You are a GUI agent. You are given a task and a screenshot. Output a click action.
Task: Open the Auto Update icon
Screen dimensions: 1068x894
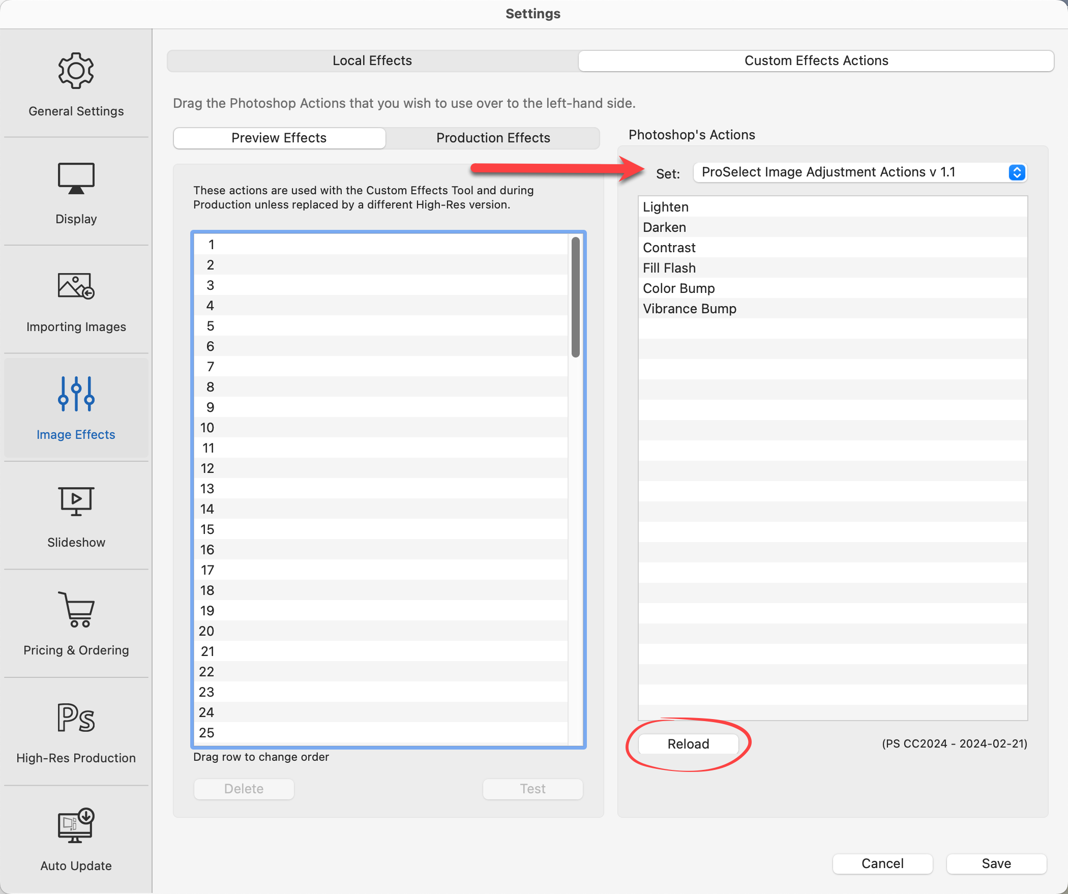pyautogui.click(x=76, y=825)
